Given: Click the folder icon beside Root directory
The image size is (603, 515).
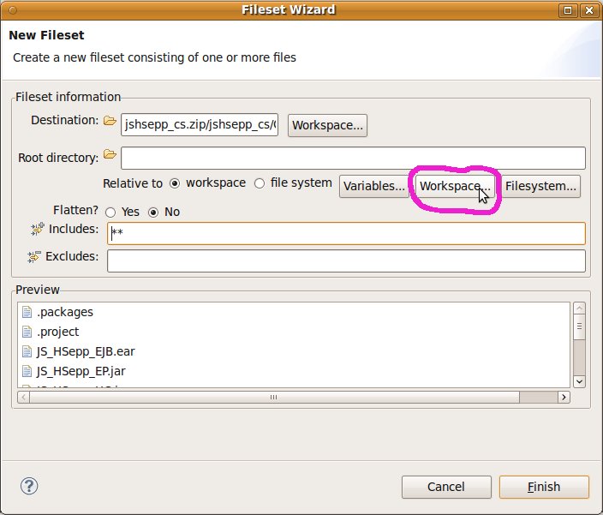Looking at the screenshot, I should click(109, 155).
